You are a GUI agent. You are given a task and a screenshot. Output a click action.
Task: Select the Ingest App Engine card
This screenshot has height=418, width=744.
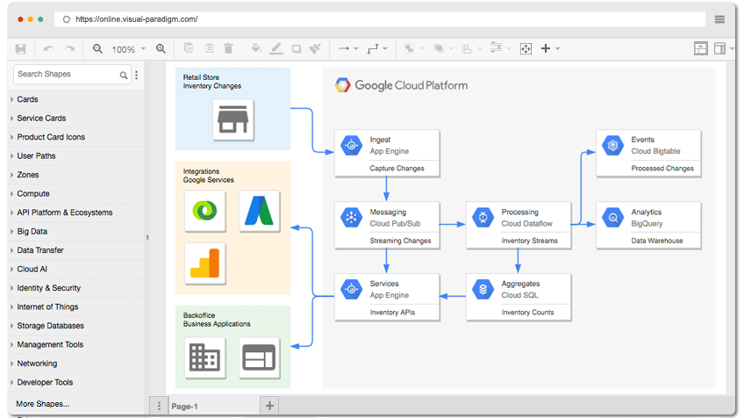click(387, 154)
